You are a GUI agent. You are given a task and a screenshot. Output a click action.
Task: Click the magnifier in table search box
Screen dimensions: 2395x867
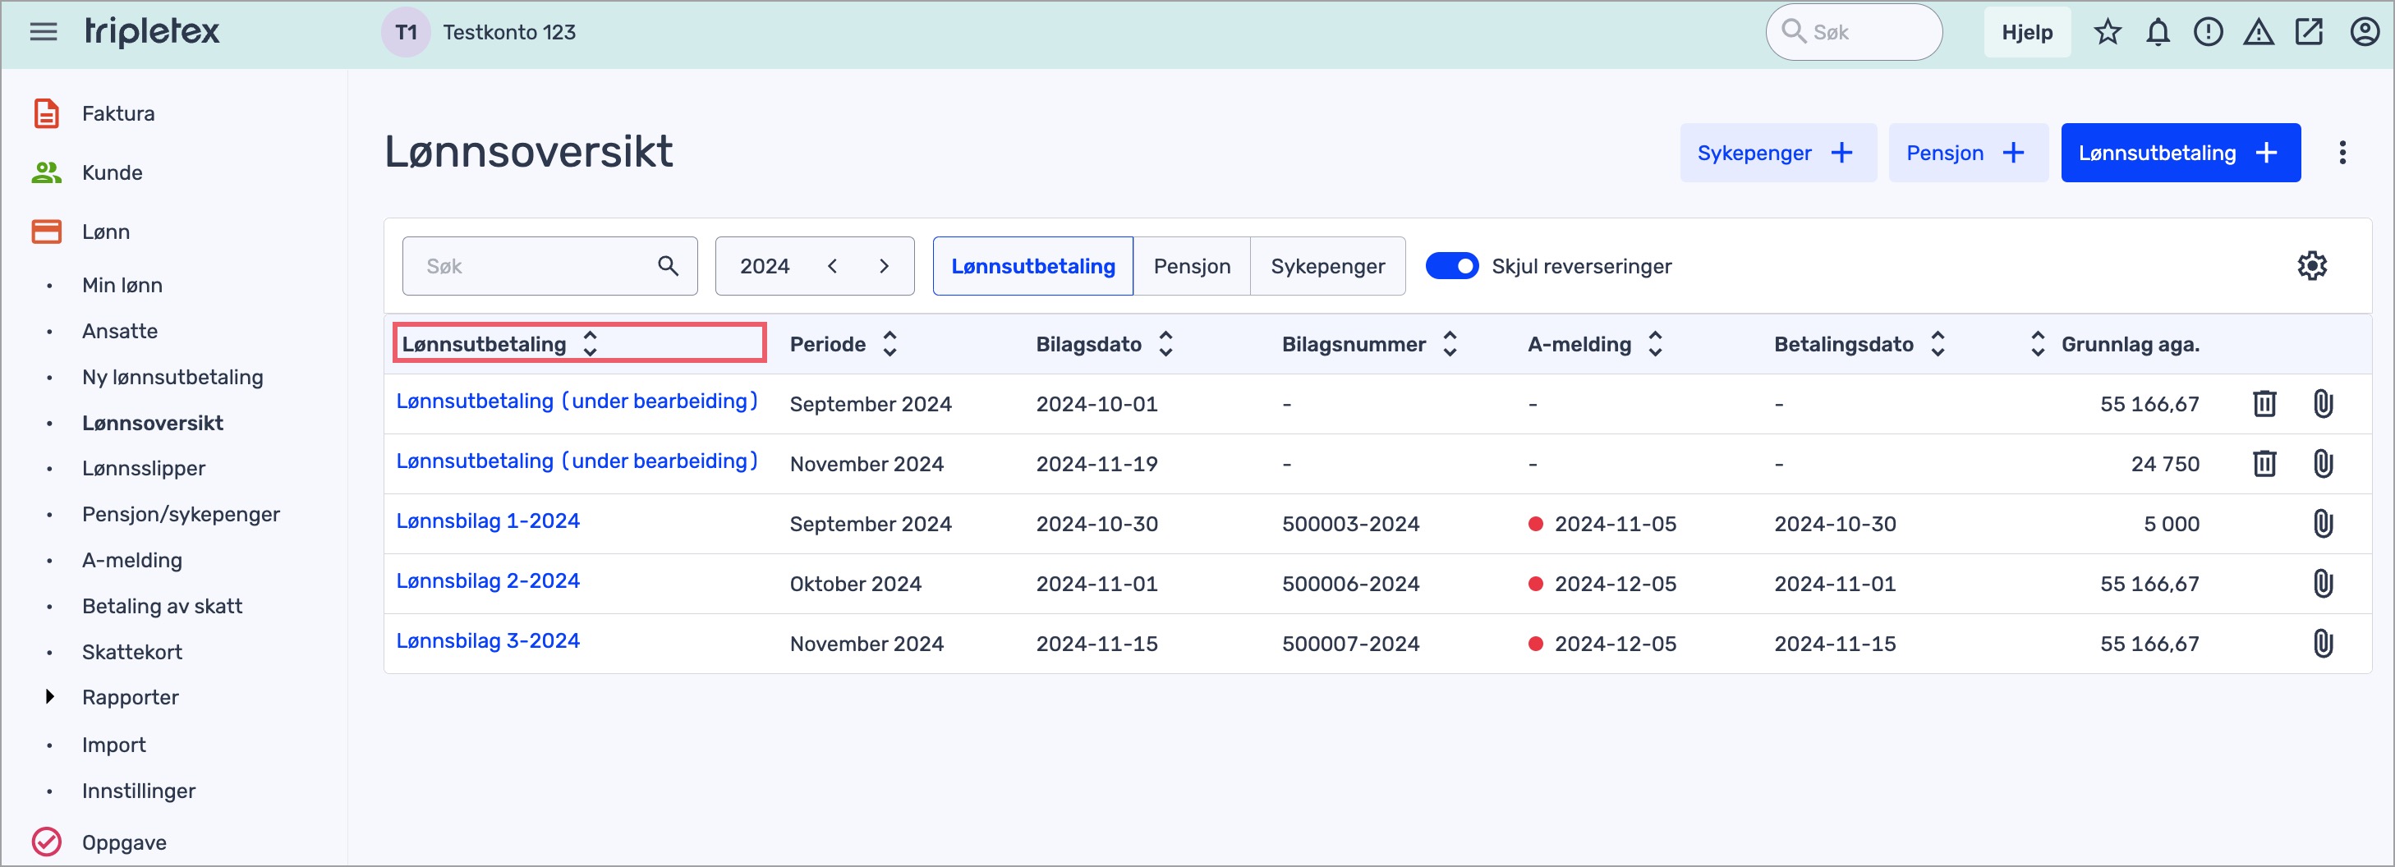[668, 266]
